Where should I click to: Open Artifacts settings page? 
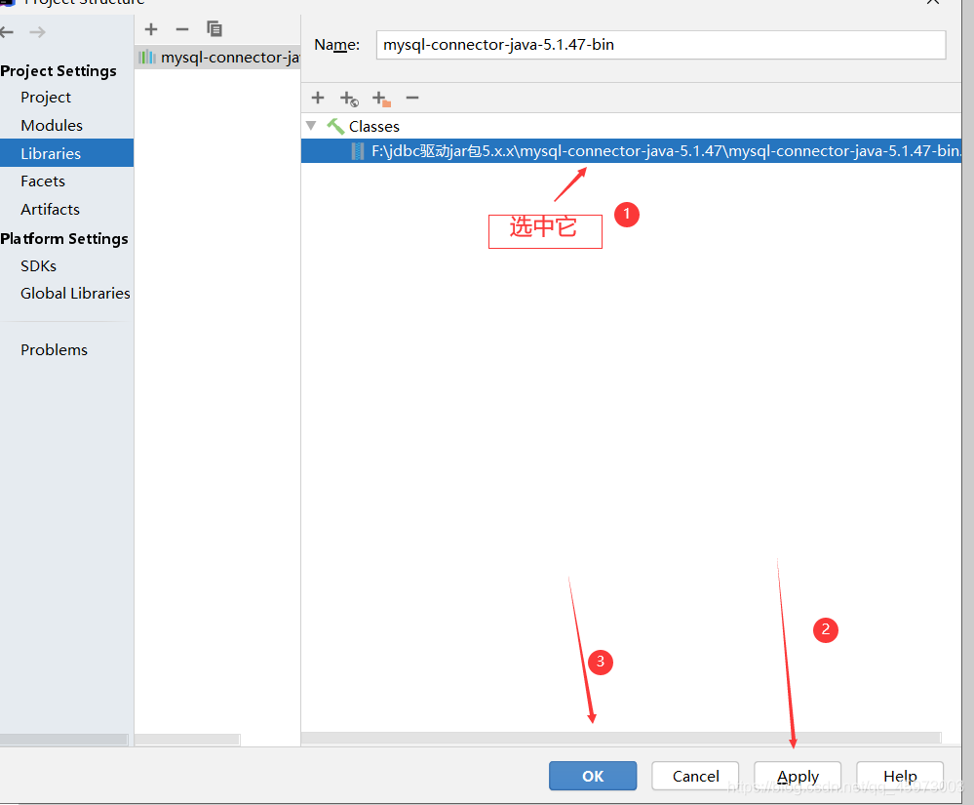pyautogui.click(x=50, y=210)
